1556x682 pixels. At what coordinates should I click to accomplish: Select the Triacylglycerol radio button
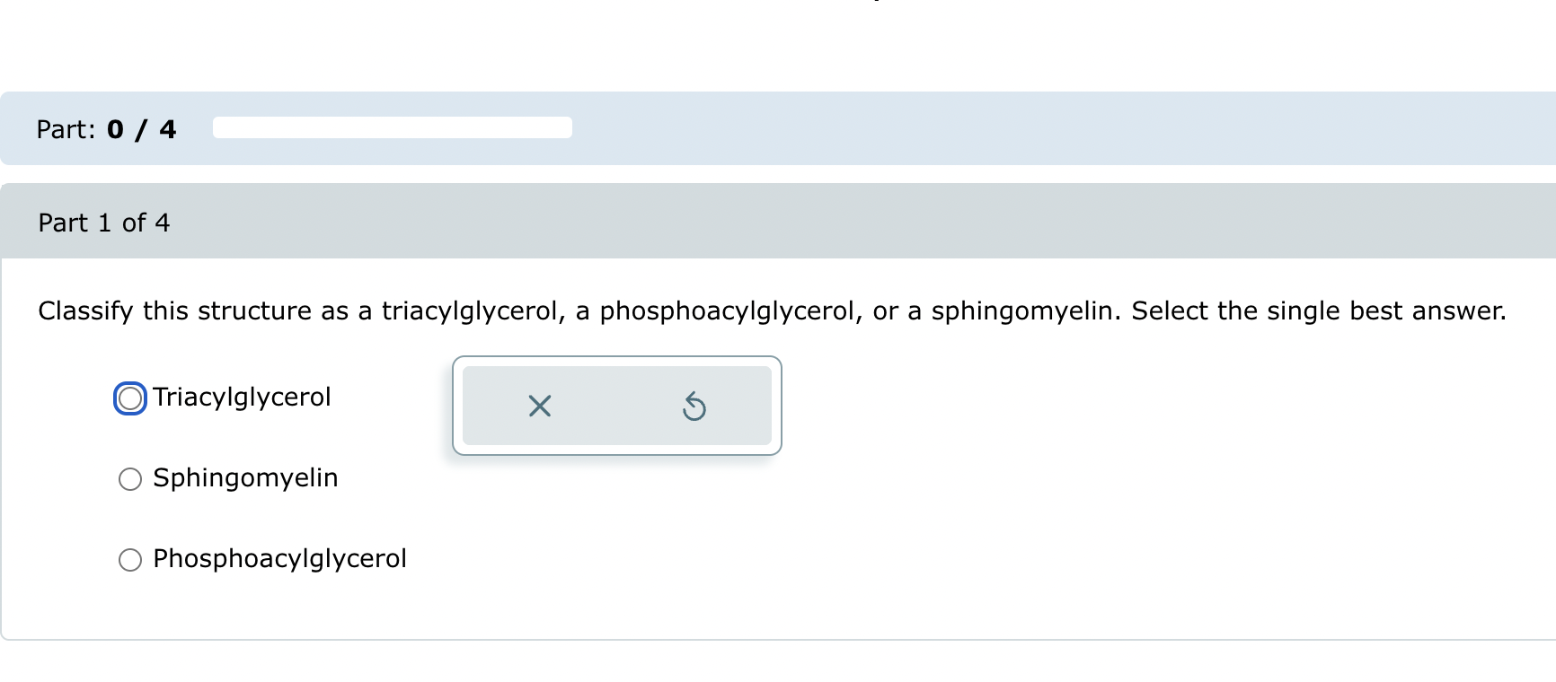[130, 398]
